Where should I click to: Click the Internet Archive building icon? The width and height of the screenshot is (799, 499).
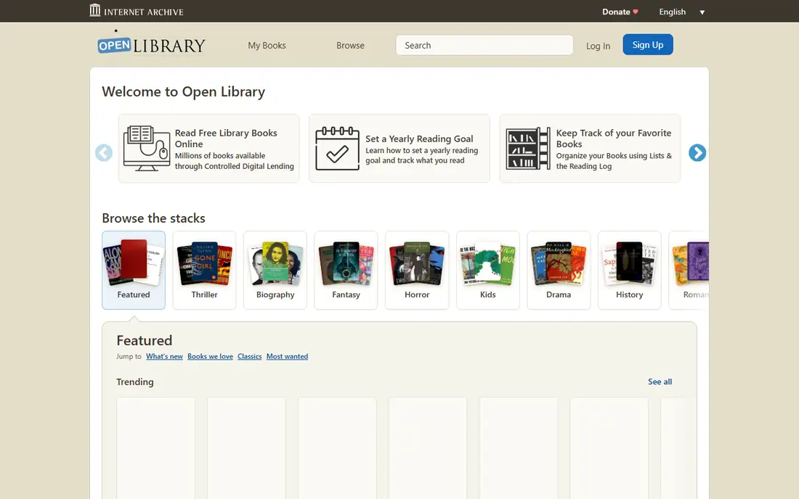point(94,10)
